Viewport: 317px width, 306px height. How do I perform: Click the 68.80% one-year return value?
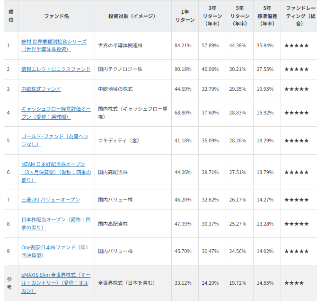click(x=183, y=113)
